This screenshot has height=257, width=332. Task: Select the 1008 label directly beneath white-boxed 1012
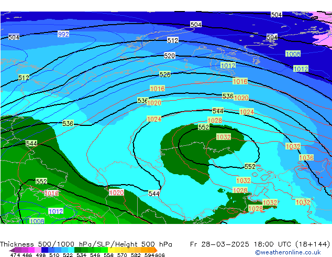(x=37, y=221)
